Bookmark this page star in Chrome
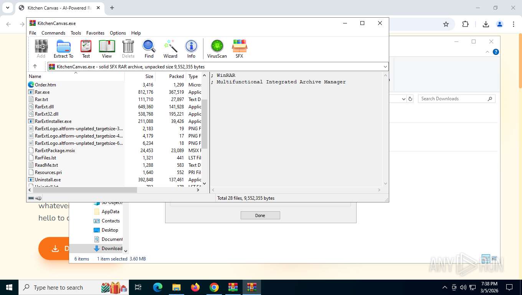Screen dimensions: 522x295 [x=446, y=24]
